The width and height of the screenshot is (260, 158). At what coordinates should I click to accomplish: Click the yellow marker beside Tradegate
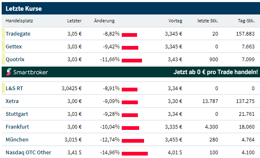point(3,34)
